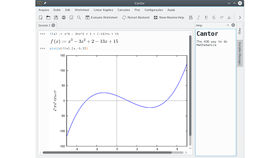Open the Linear Algebra menu
The image size is (280, 158).
[x=103, y=10]
